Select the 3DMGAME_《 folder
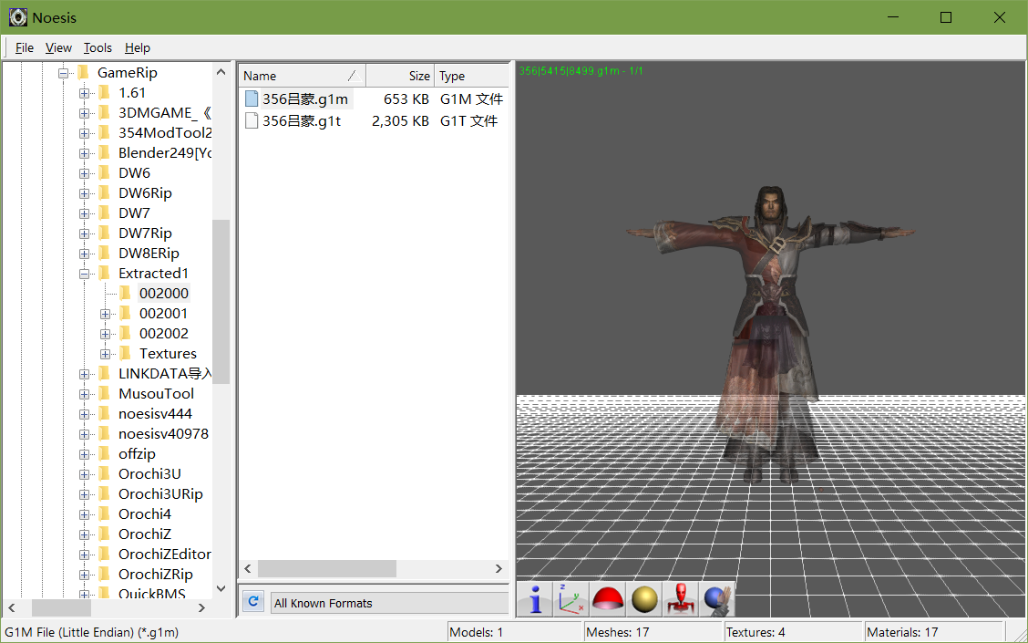 click(x=165, y=113)
